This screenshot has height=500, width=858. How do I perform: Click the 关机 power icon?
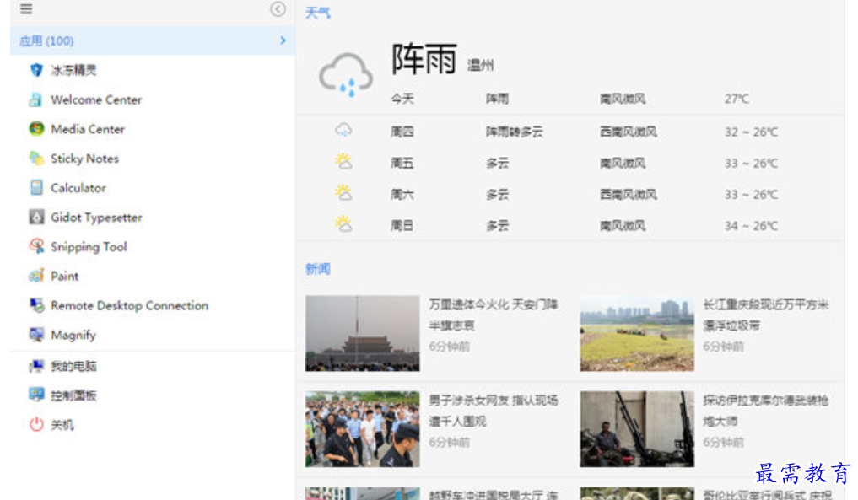[36, 424]
